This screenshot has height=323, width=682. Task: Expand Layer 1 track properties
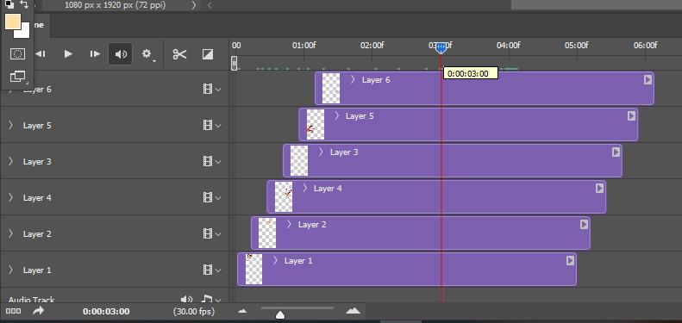[11, 270]
